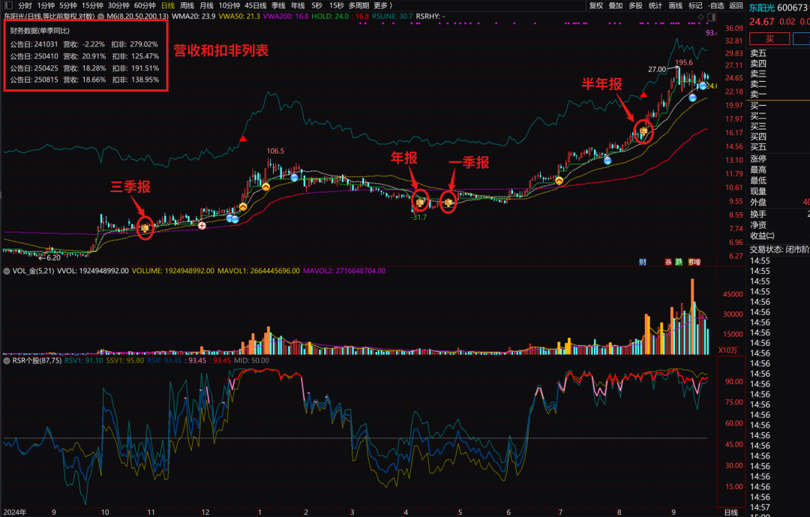Click the 东阳光 stock name header
This screenshot has height=517, width=810.
762,8
